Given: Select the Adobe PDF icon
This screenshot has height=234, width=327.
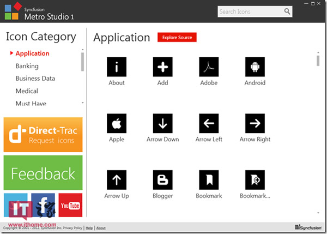Looking at the screenshot, I should [x=209, y=67].
